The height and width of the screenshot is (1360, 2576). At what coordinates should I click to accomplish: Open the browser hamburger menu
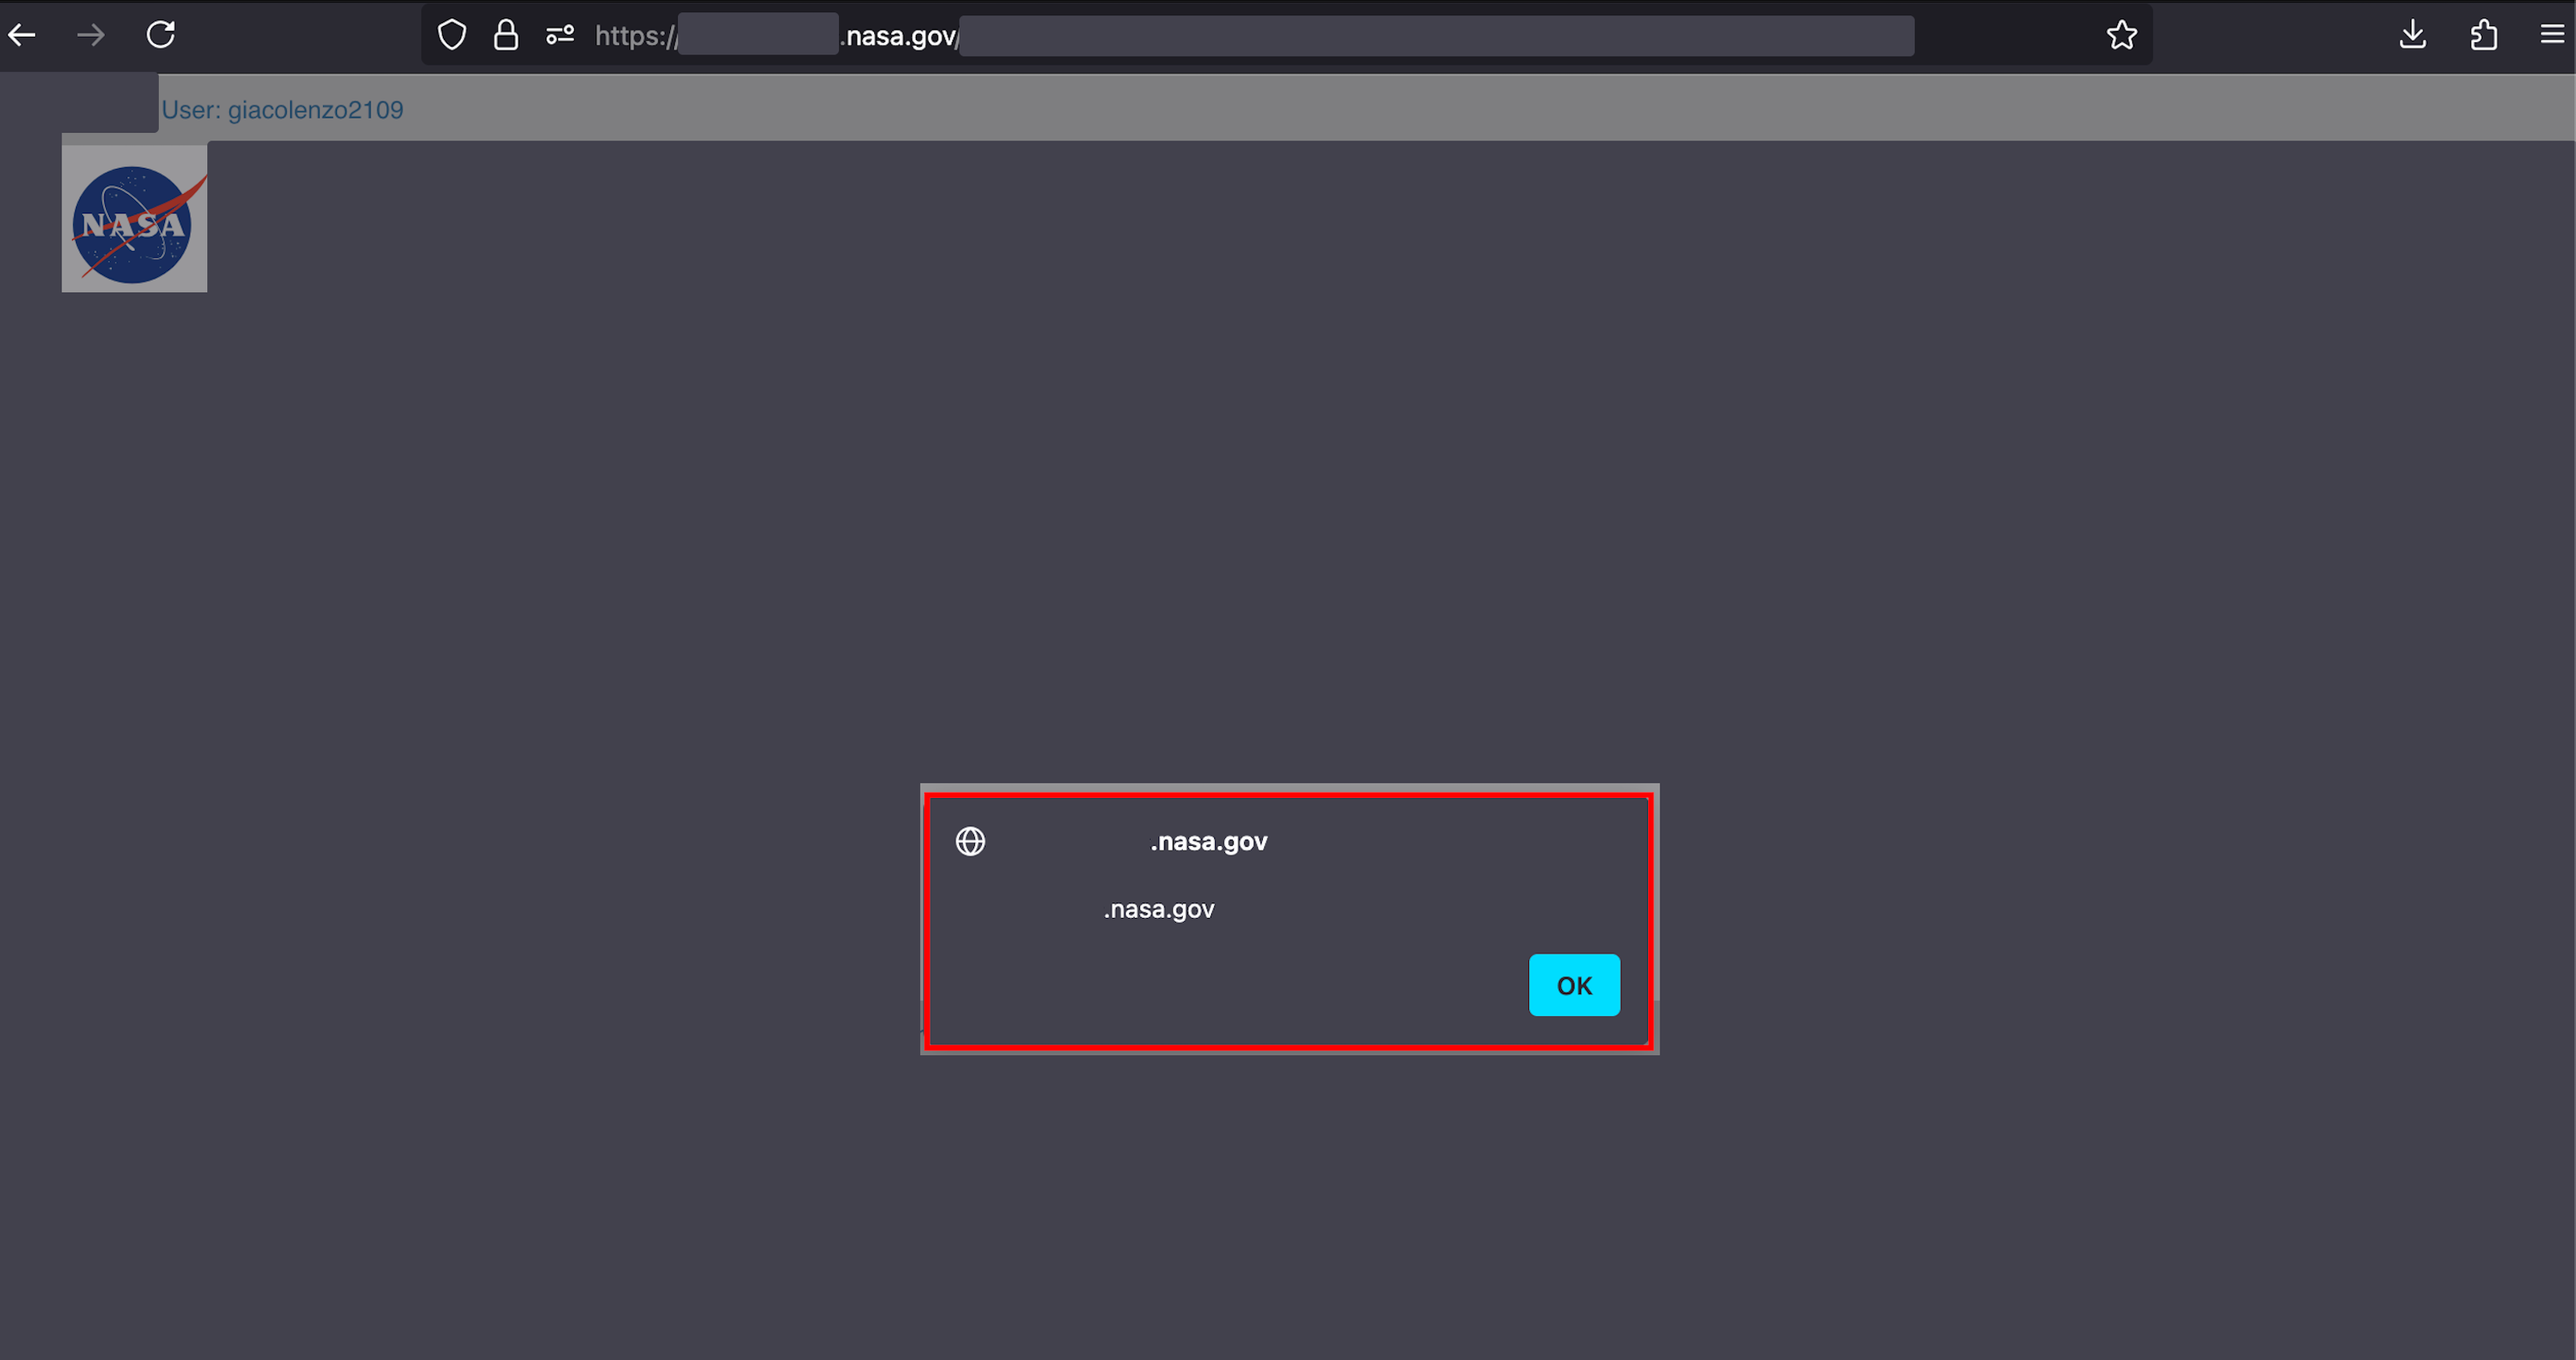2552,35
